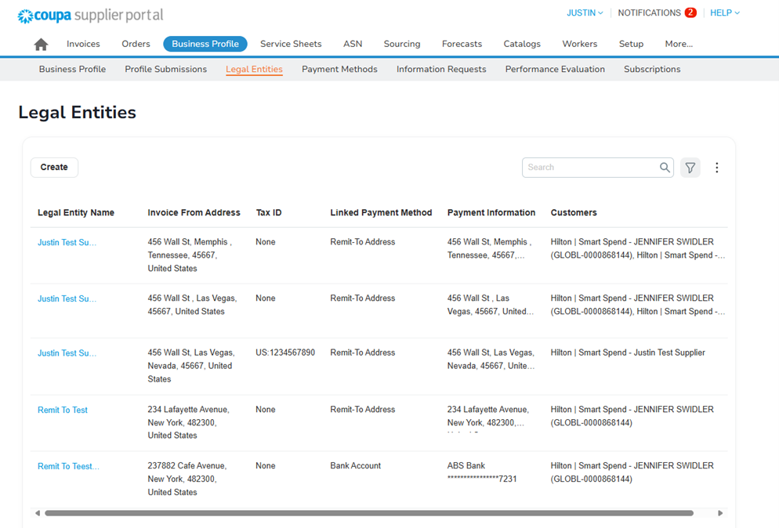Click the search magnifier icon
This screenshot has height=528, width=779.
pos(665,168)
